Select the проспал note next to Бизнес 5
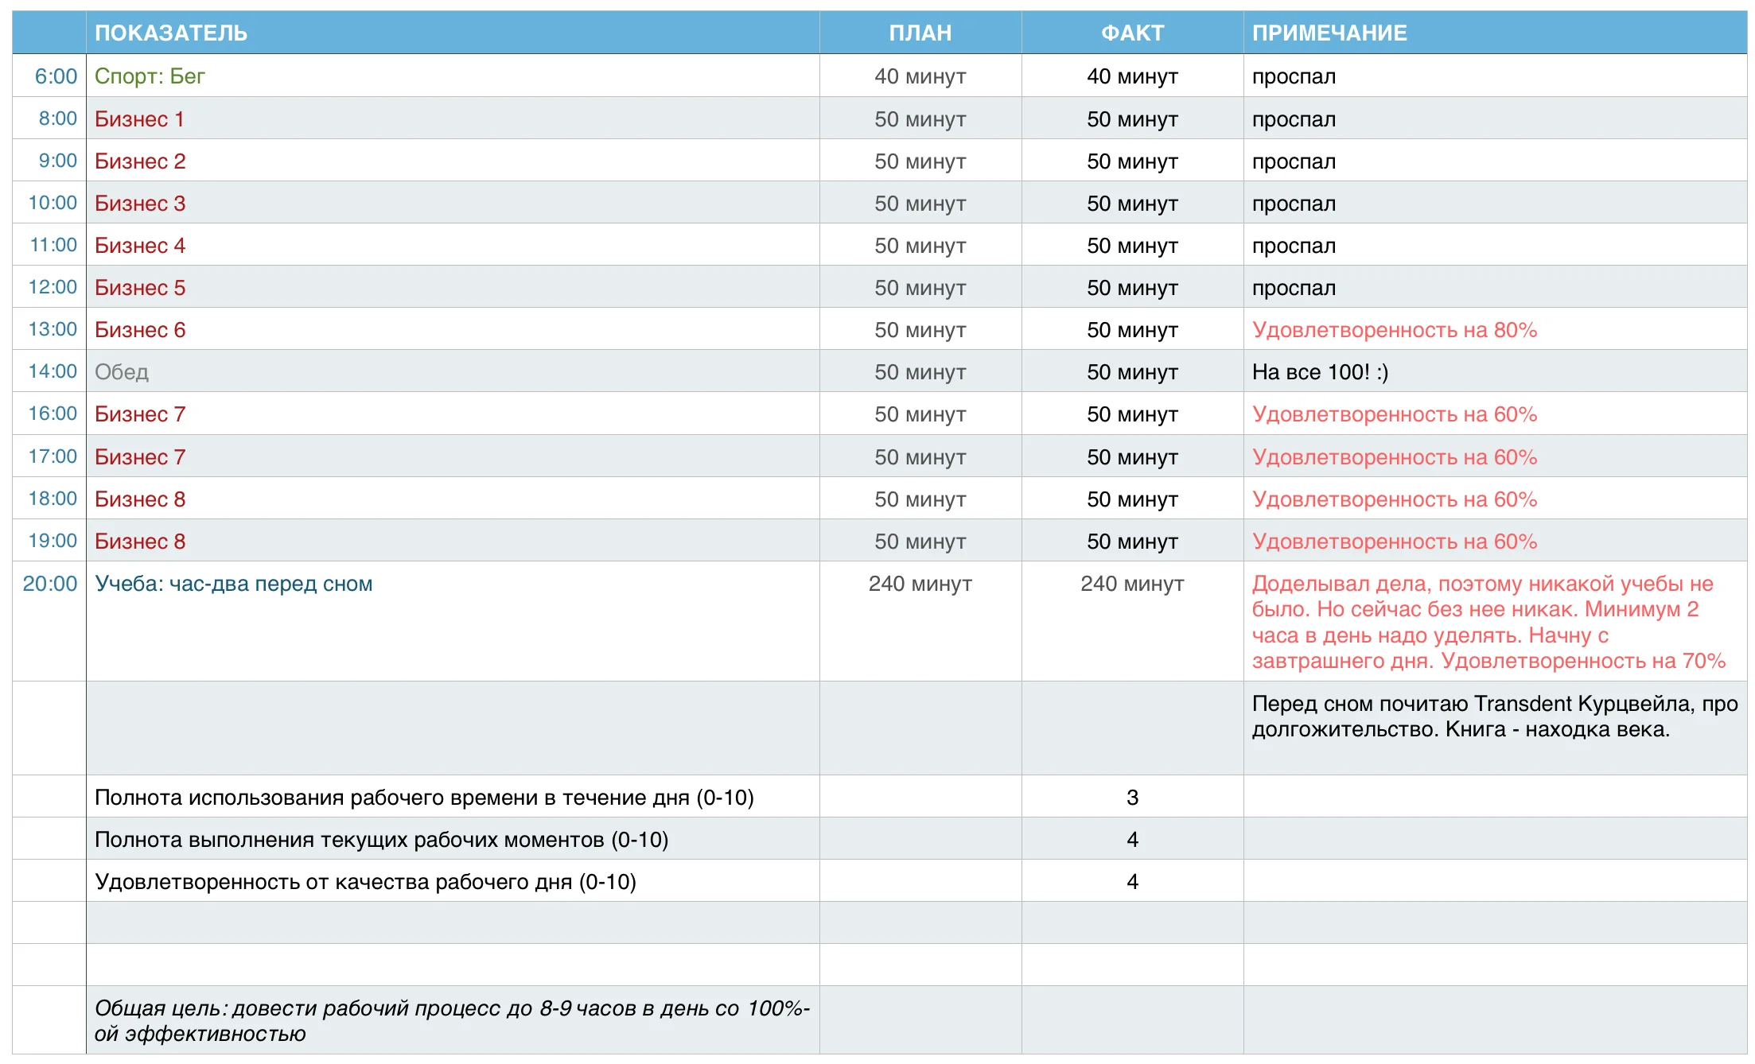Image resolution: width=1755 pixels, height=1064 pixels. (1294, 287)
